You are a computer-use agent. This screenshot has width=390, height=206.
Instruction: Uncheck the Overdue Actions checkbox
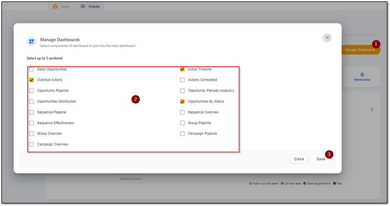31,80
